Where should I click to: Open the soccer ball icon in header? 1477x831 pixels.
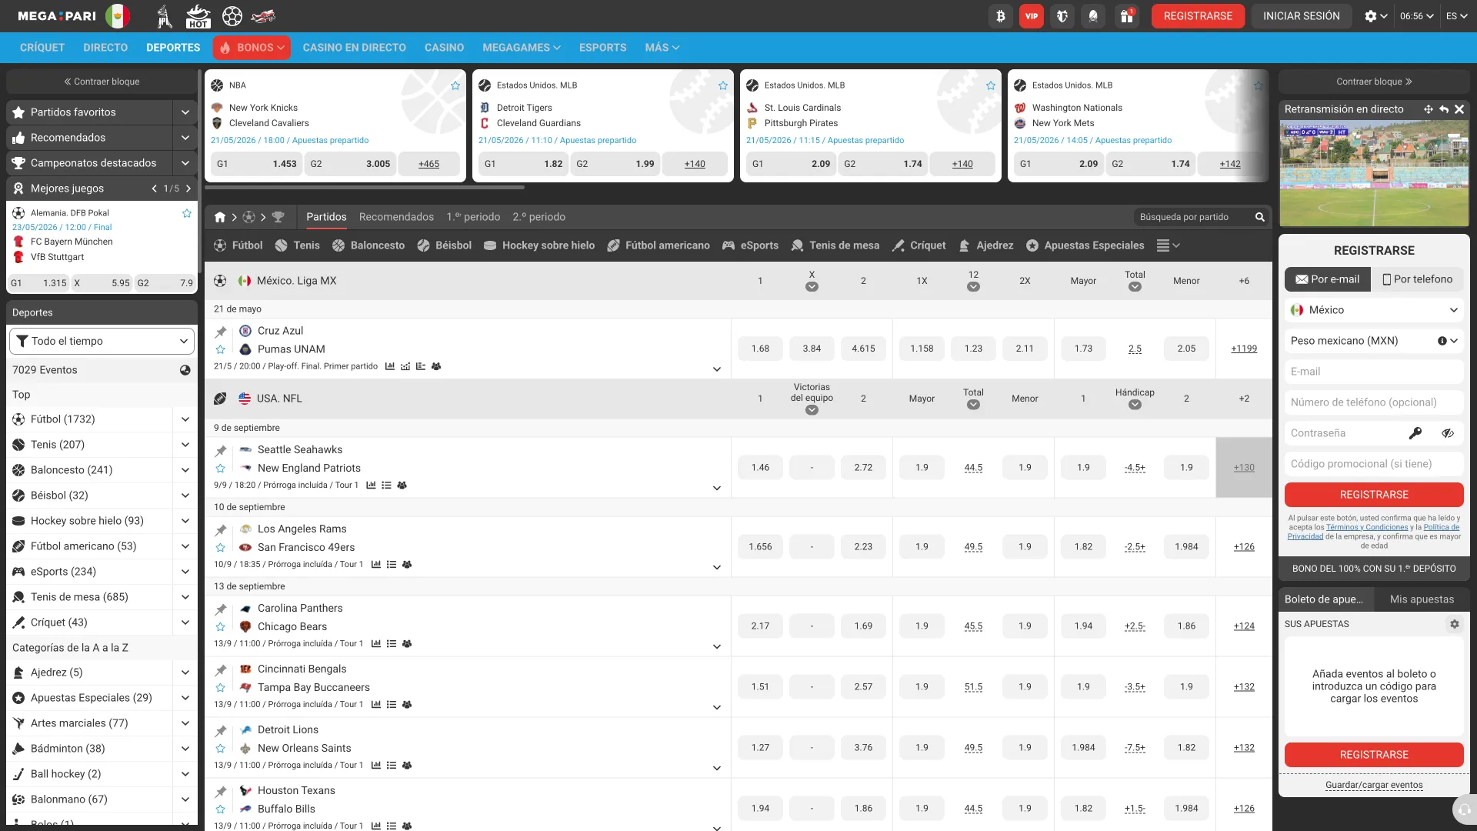coord(232,16)
